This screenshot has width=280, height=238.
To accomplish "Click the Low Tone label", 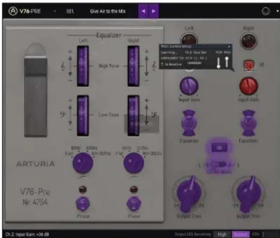I will (109, 115).
